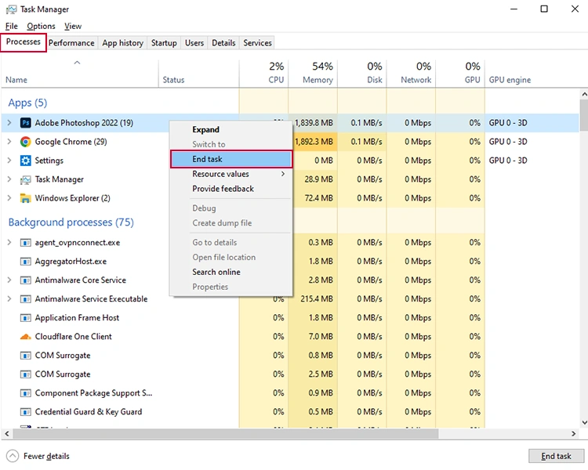This screenshot has width=588, height=470.
Task: Select Windows Explorer memory value 72.4 MB
Action: pos(319,198)
